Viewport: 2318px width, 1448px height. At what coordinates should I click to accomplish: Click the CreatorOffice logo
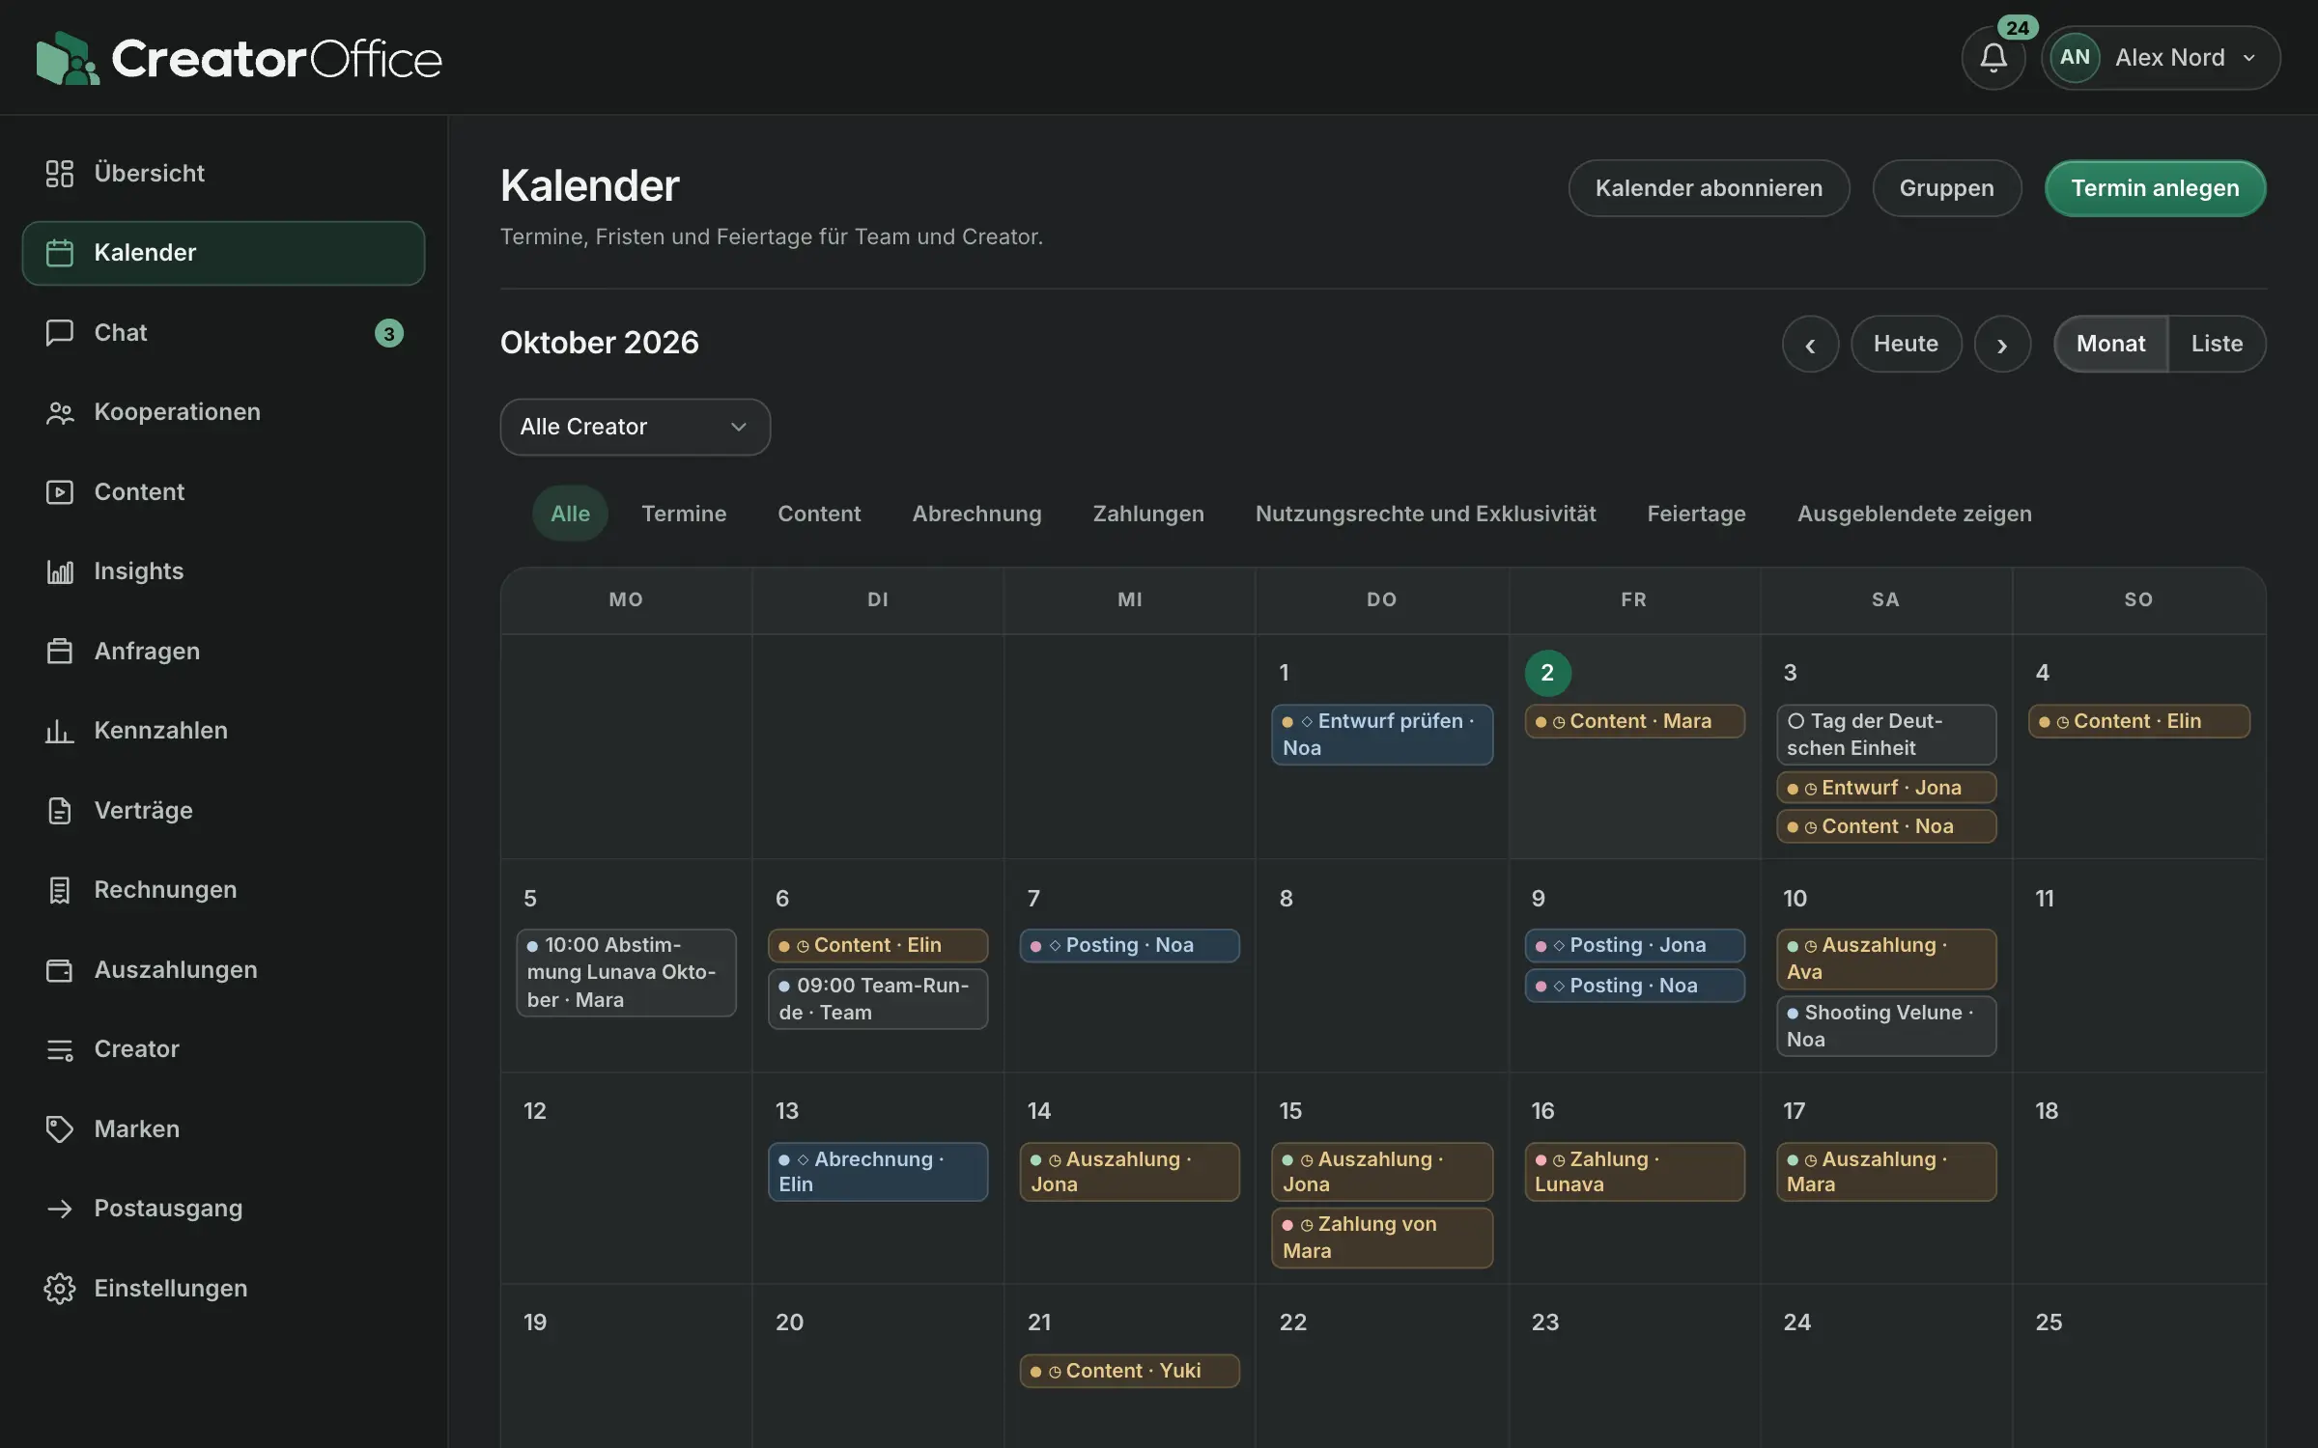(239, 58)
